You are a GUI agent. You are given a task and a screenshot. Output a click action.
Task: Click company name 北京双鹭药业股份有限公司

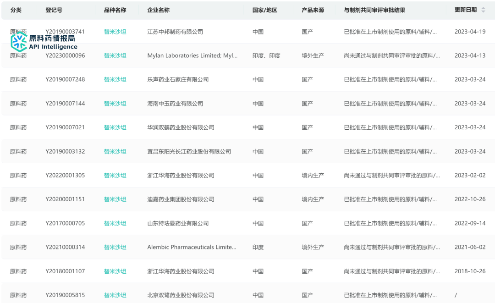point(181,295)
